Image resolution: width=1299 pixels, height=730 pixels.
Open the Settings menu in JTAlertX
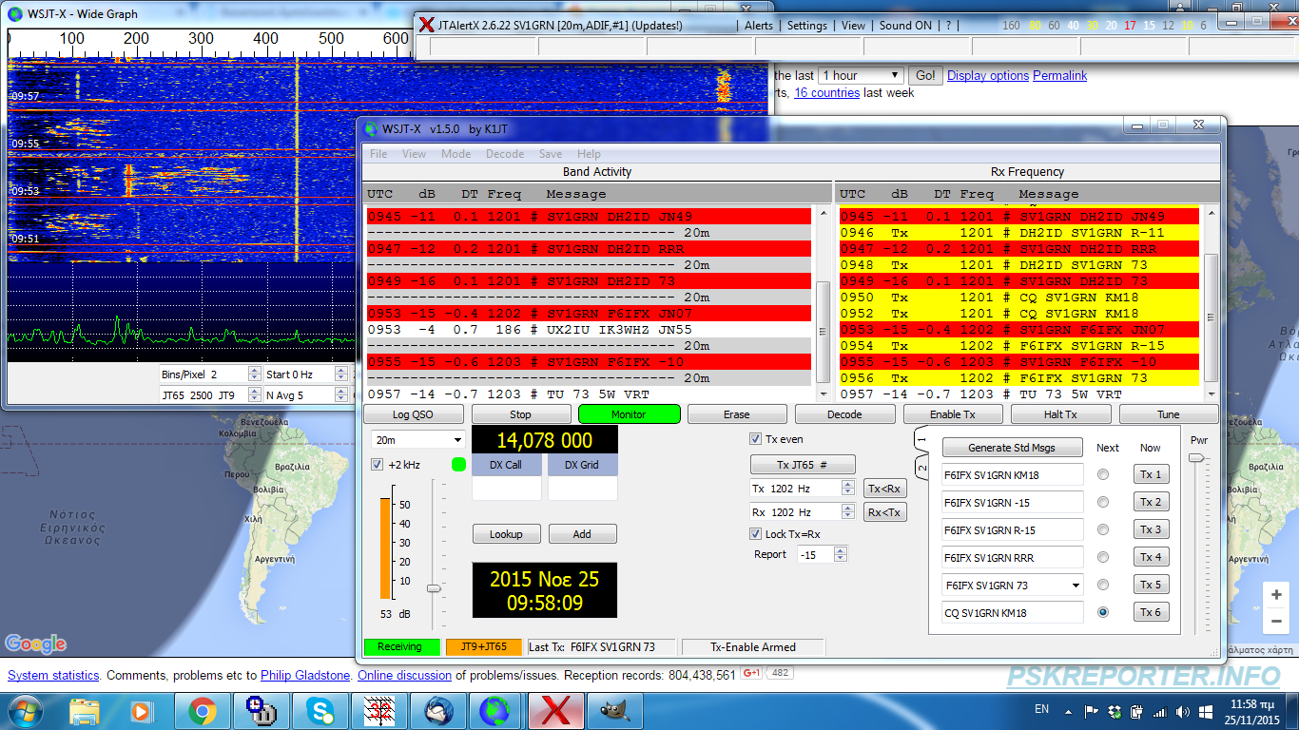(807, 26)
